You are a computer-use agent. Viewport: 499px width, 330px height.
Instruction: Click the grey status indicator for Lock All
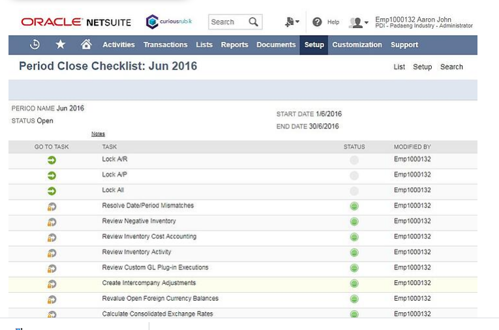[354, 191]
